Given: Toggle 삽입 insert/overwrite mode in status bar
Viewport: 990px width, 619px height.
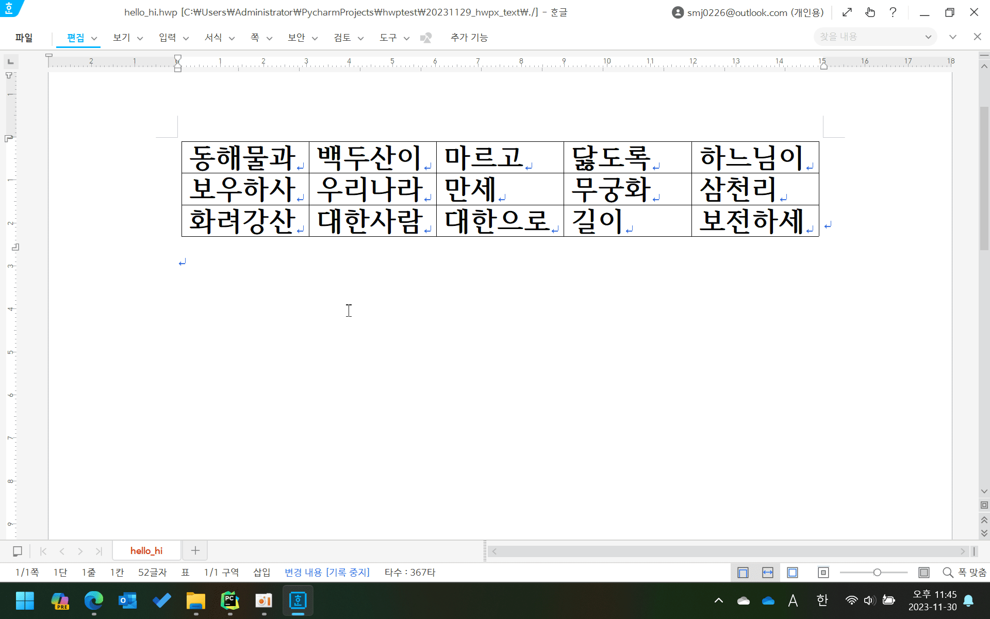Looking at the screenshot, I should click(261, 573).
